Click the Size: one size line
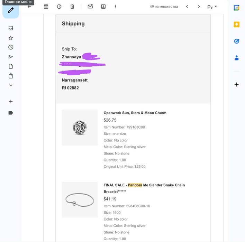 click(x=115, y=134)
